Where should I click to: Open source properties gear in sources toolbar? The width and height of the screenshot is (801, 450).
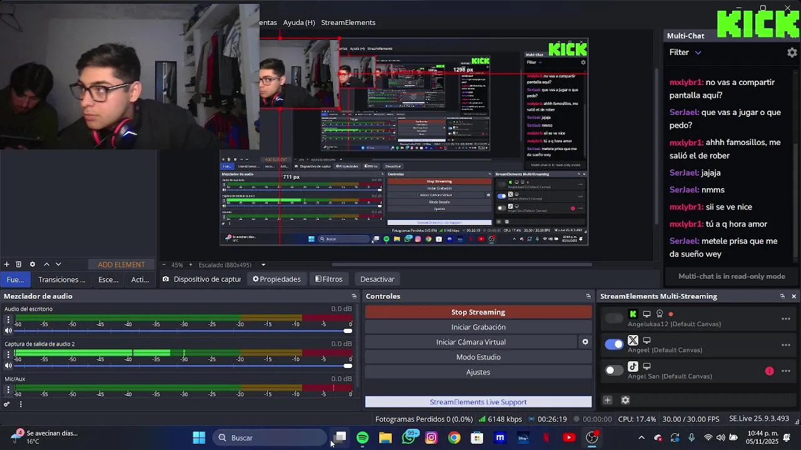click(x=33, y=264)
